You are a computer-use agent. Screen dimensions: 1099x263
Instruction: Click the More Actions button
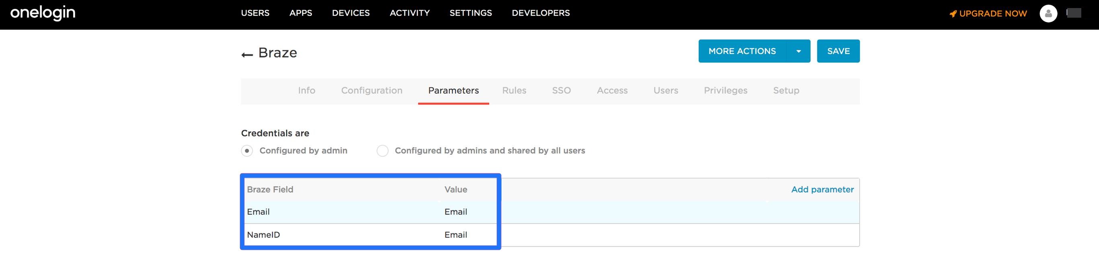pos(742,51)
